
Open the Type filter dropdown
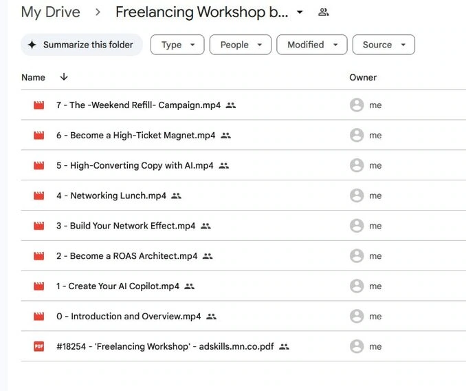coord(177,45)
